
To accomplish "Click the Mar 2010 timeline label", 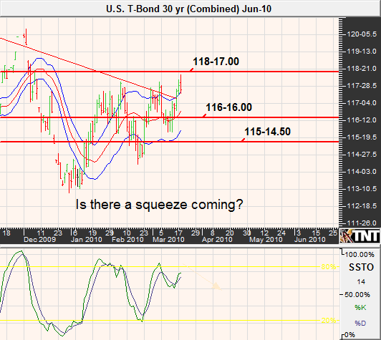I will 168,240.
